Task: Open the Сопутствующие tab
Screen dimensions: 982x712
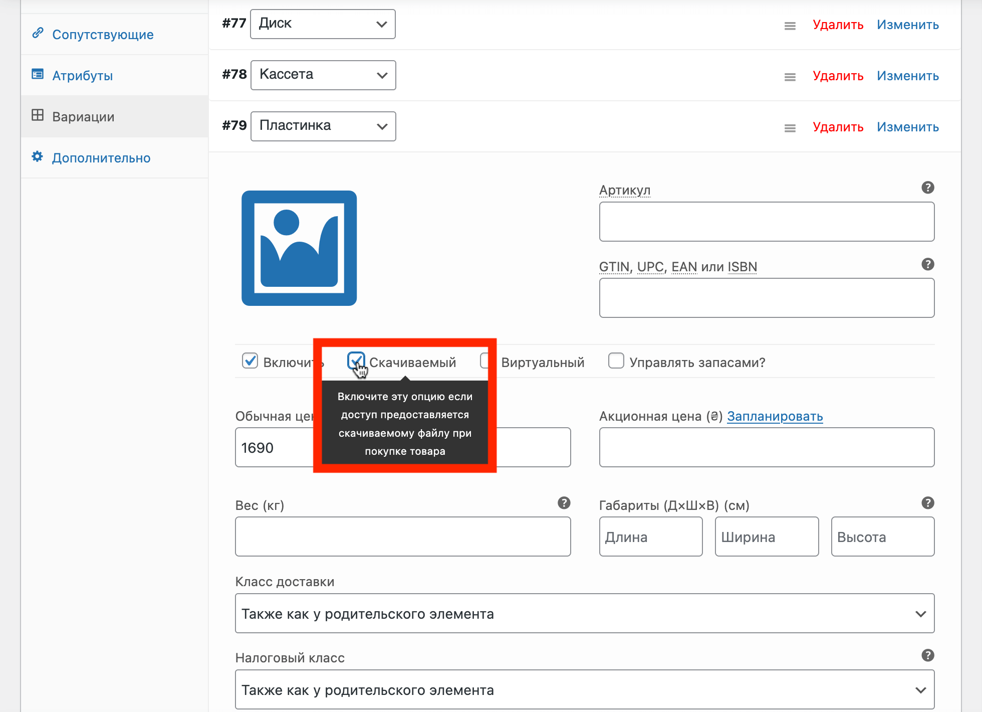Action: 114,34
